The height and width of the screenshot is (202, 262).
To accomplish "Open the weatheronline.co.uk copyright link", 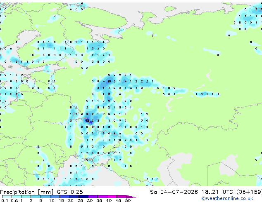I will (x=227, y=198).
